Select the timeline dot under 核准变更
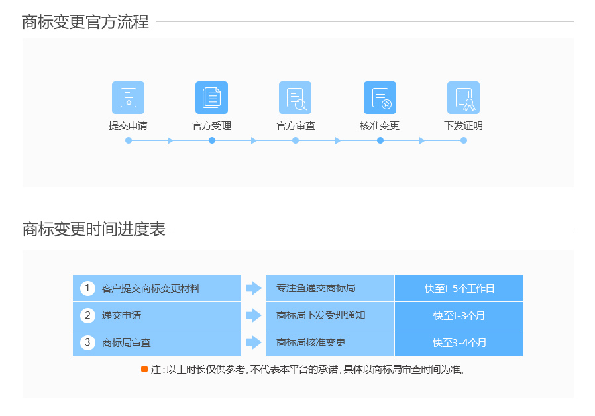The image size is (595, 416). click(x=380, y=140)
